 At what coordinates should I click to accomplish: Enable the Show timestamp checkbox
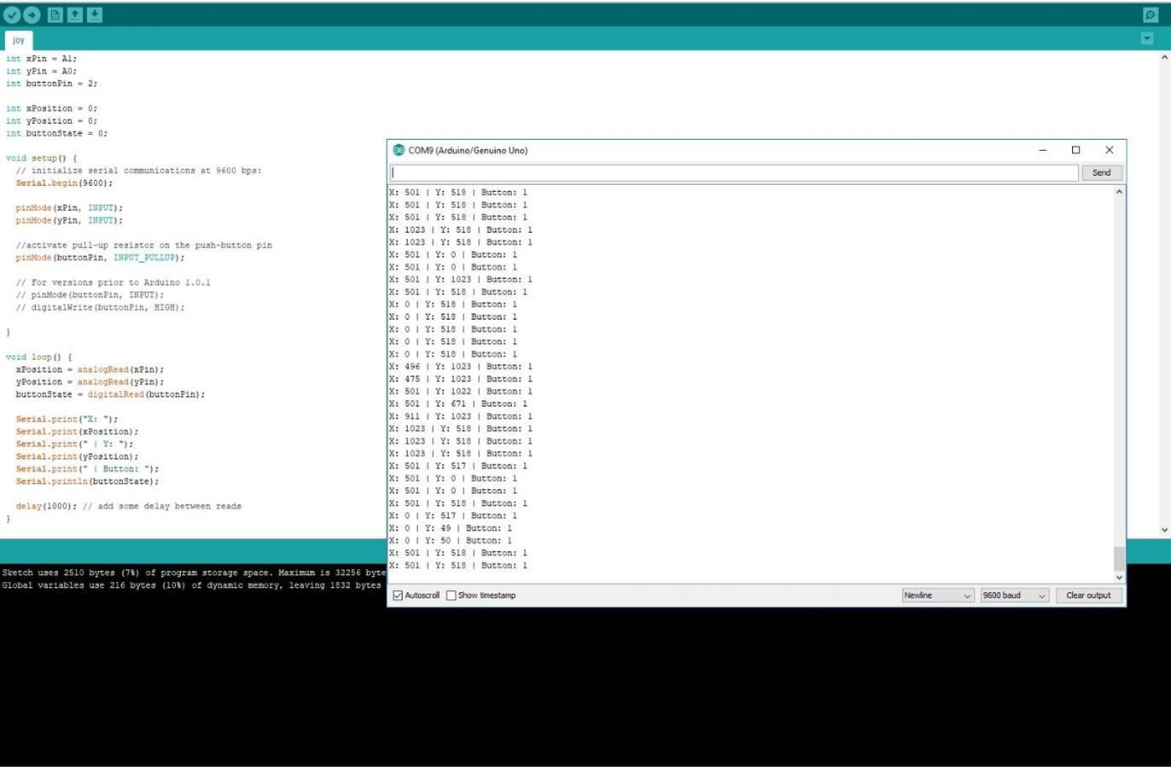pyautogui.click(x=452, y=596)
